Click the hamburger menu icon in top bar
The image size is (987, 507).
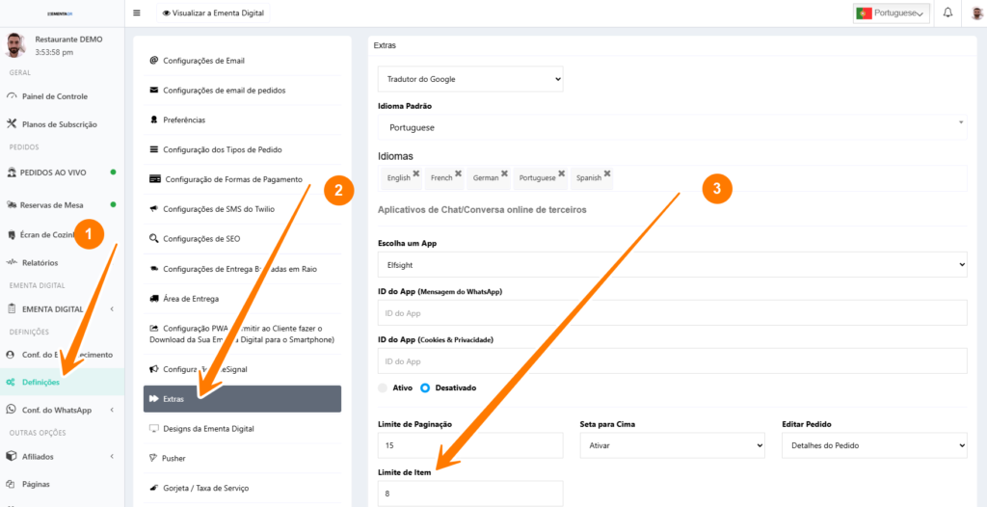(137, 13)
